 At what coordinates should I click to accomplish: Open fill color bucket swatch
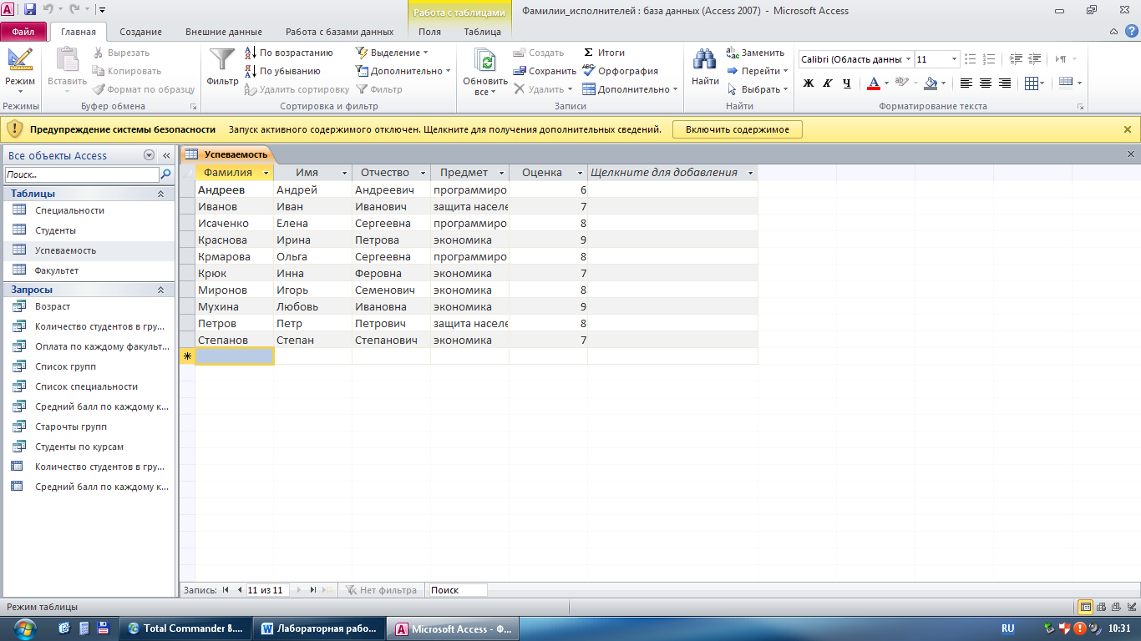tap(931, 83)
